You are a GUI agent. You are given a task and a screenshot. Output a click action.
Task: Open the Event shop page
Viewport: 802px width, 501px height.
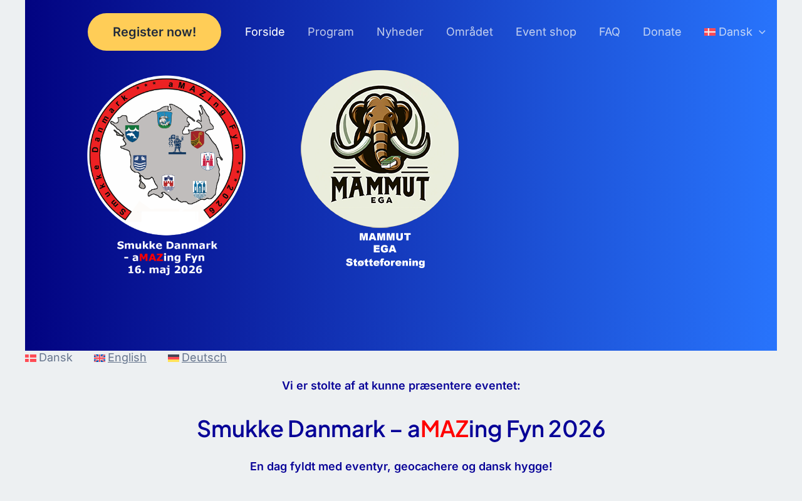(x=546, y=32)
